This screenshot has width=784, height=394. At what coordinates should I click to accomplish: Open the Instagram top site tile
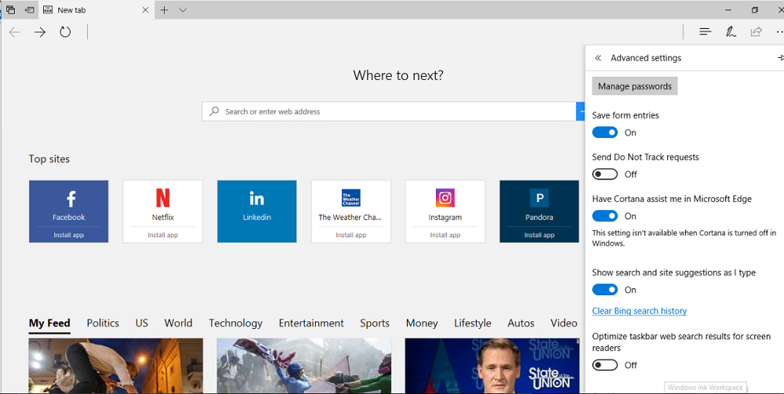point(445,211)
